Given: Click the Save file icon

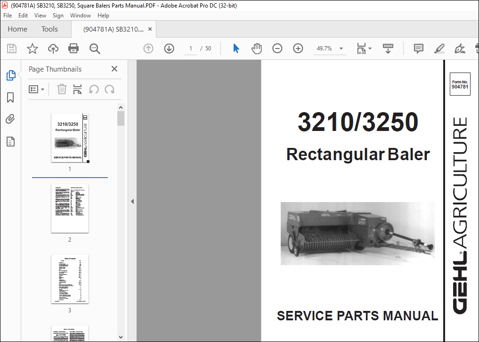Looking at the screenshot, I should [12, 49].
